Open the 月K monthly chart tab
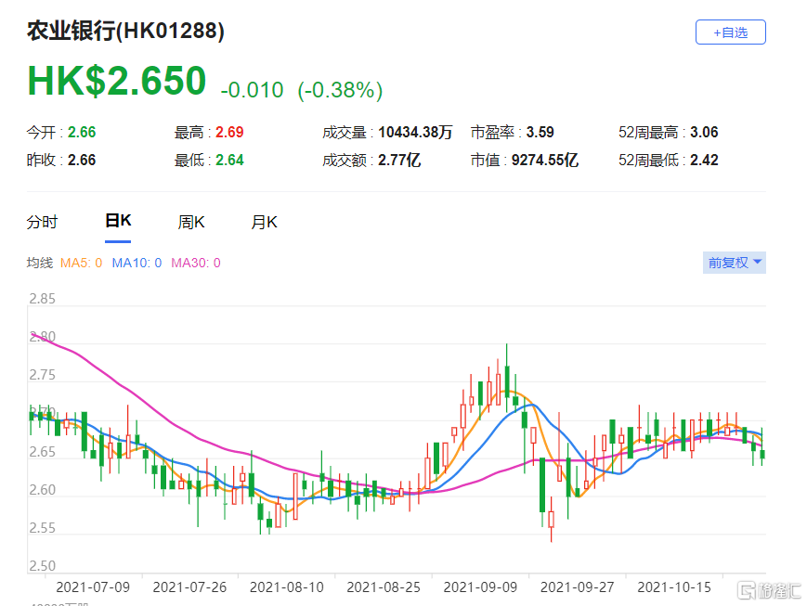The image size is (807, 606). pos(265,222)
